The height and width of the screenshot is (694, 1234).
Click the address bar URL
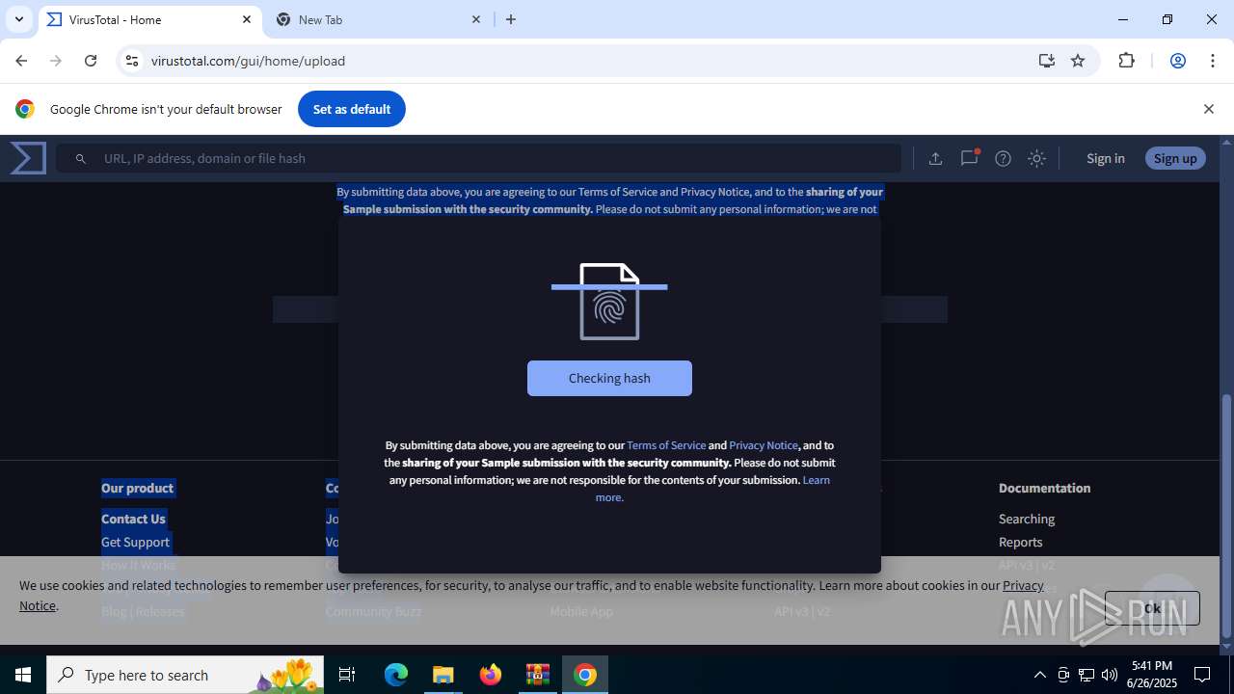click(248, 61)
